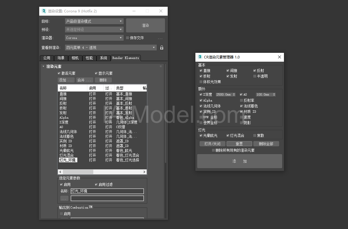Select the 直接 row in element list
This screenshot has width=348, height=229.
tap(102, 94)
